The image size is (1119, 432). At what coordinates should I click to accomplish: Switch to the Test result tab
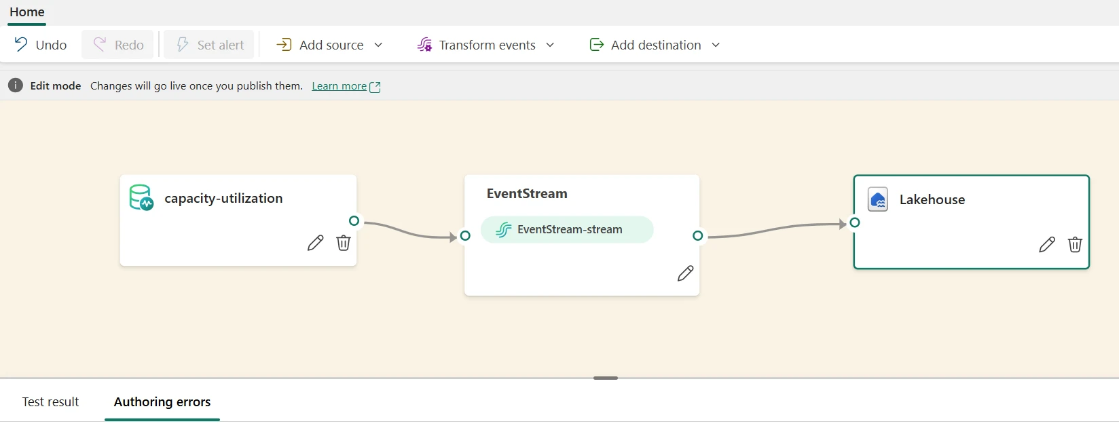click(50, 402)
